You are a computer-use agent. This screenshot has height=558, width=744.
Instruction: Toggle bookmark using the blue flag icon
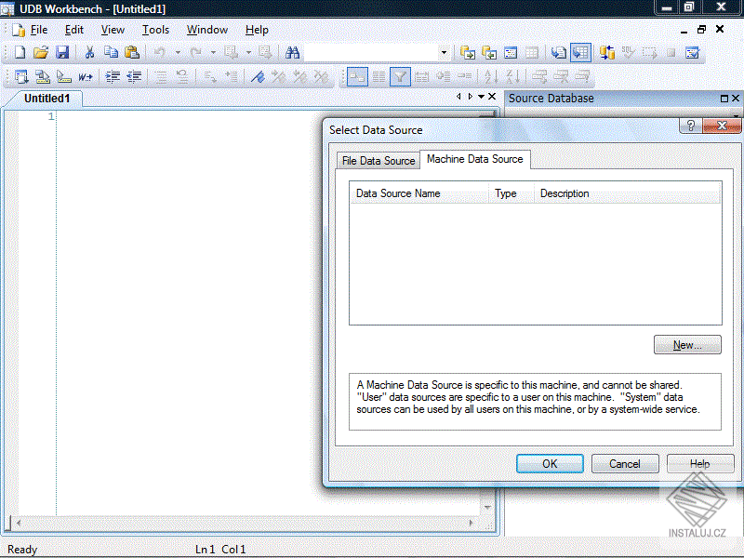(x=258, y=76)
